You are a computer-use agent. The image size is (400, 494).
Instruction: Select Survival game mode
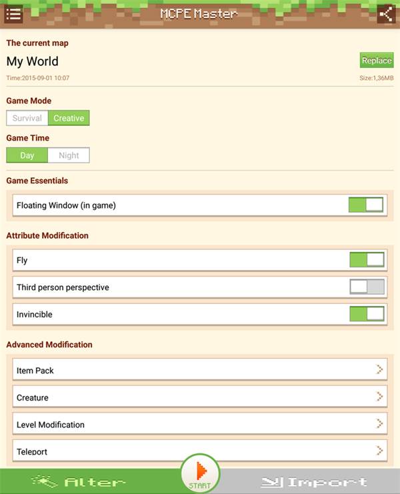(27, 118)
